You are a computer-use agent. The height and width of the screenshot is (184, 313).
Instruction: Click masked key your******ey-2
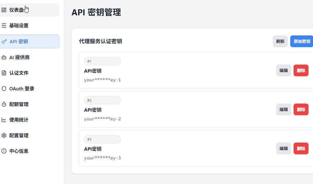pyautogui.click(x=103, y=119)
